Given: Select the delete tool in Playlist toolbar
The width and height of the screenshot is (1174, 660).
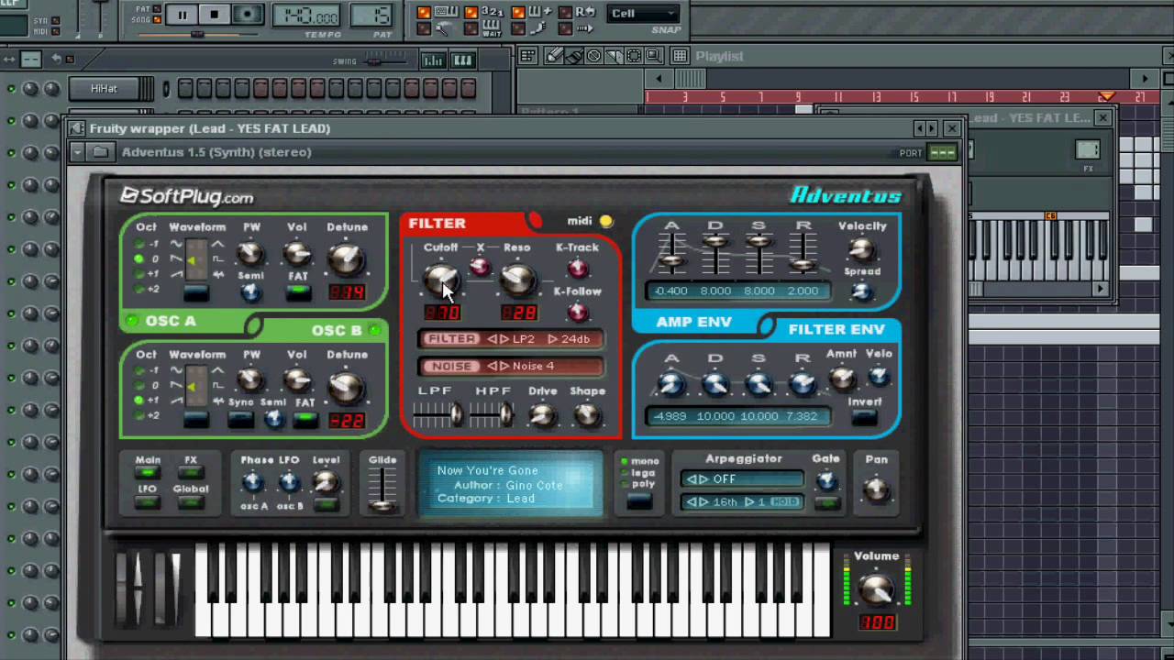Looking at the screenshot, I should coord(593,56).
